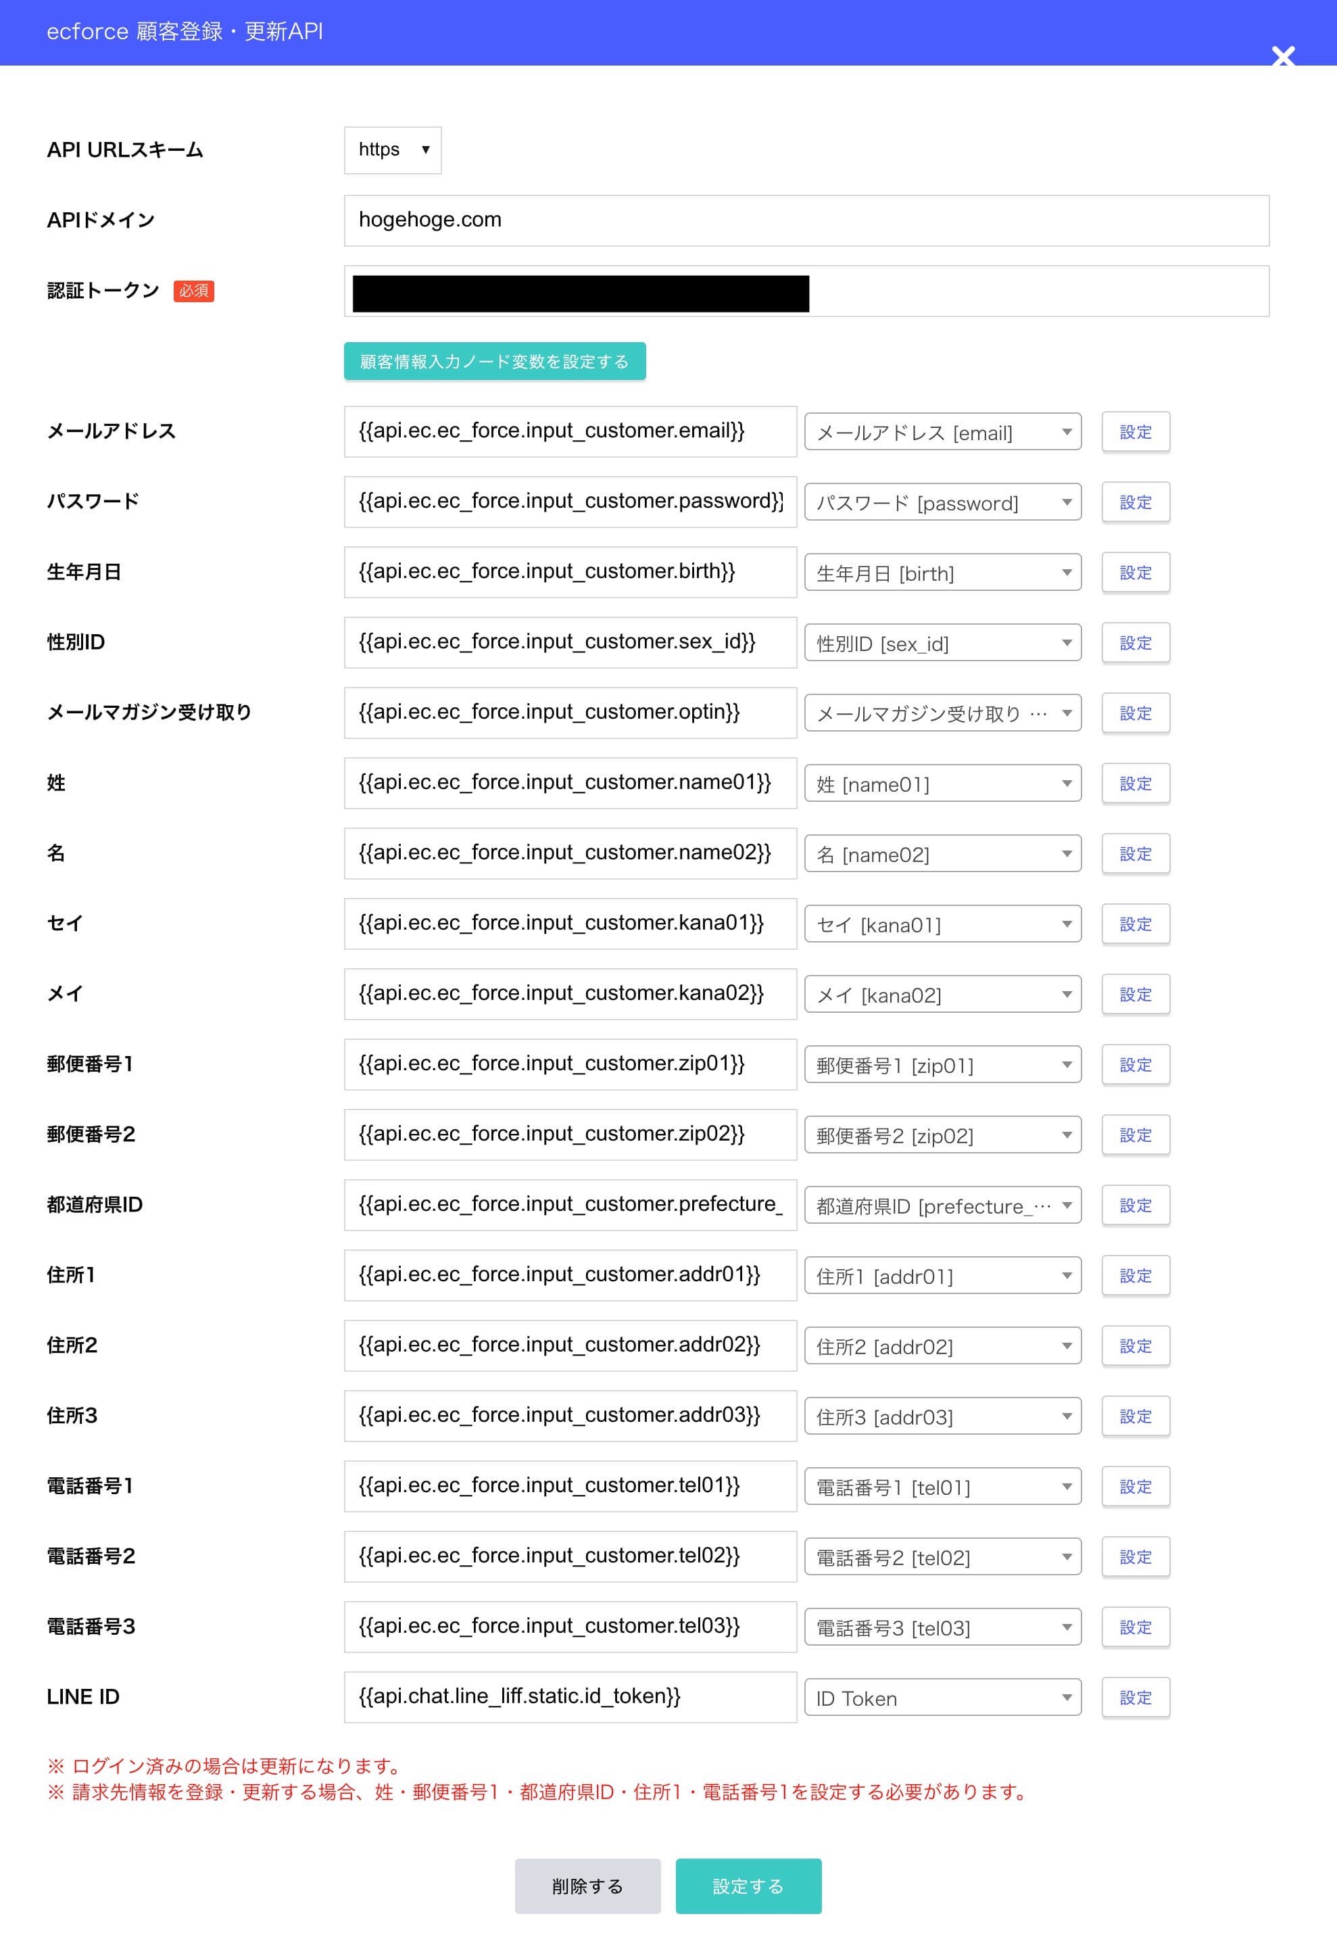Select the 電話番号1 variable input field
The width and height of the screenshot is (1337, 1960).
pyautogui.click(x=570, y=1486)
